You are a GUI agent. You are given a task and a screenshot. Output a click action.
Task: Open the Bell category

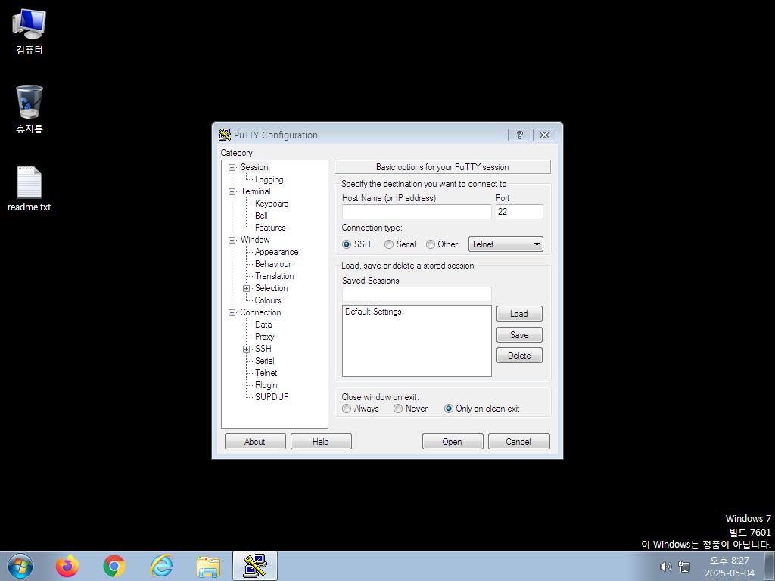pyautogui.click(x=261, y=216)
